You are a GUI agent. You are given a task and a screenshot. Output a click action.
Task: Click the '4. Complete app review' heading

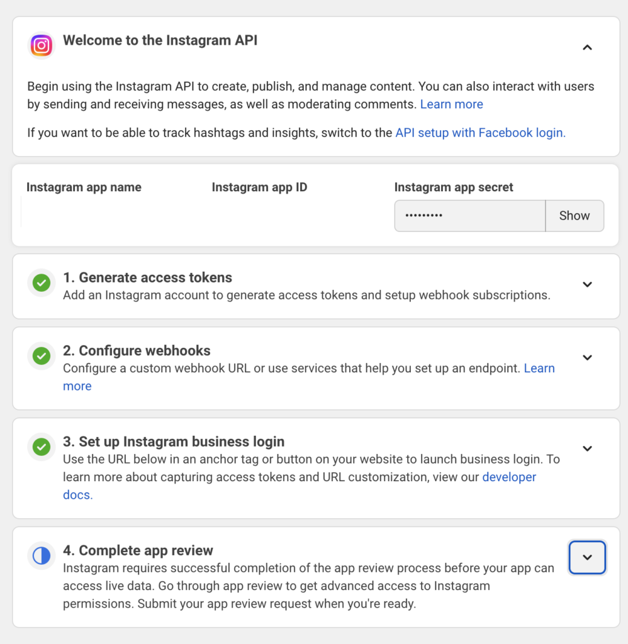[x=138, y=550]
